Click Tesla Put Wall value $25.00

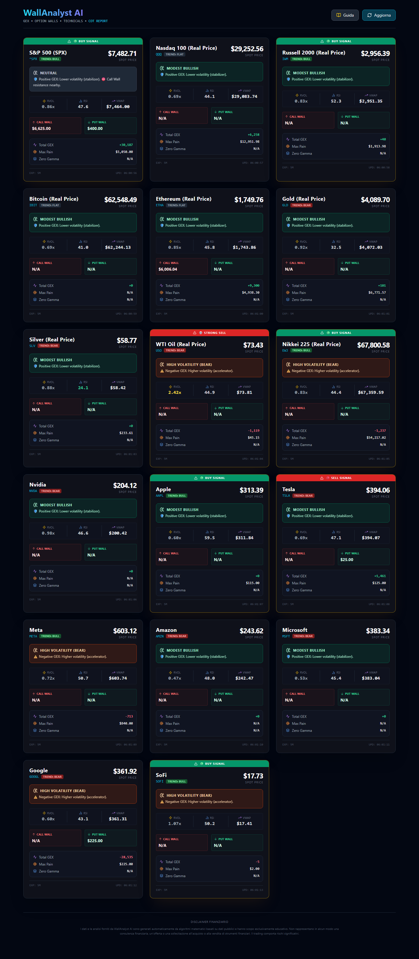coord(347,560)
